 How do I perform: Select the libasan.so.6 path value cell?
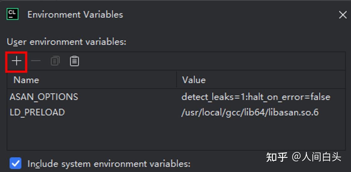(x=250, y=112)
